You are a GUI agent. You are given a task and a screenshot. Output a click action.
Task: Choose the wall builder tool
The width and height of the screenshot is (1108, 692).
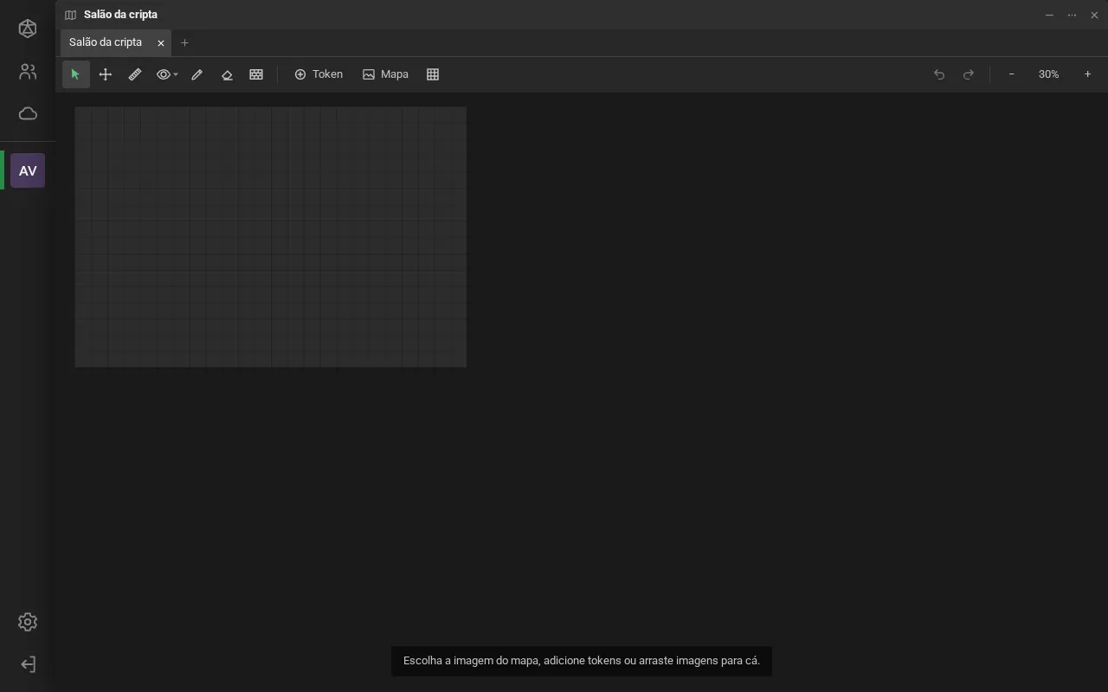[256, 74]
